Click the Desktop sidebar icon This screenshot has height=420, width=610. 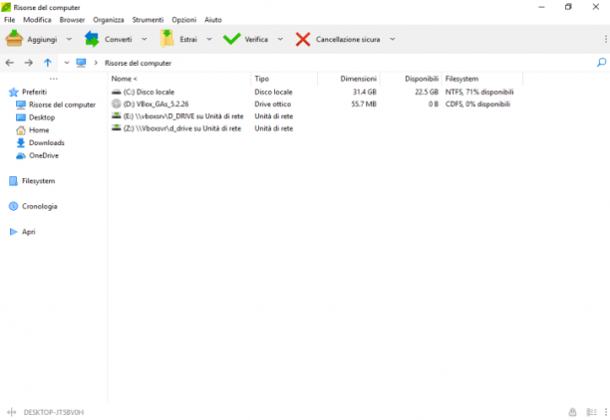click(x=21, y=117)
